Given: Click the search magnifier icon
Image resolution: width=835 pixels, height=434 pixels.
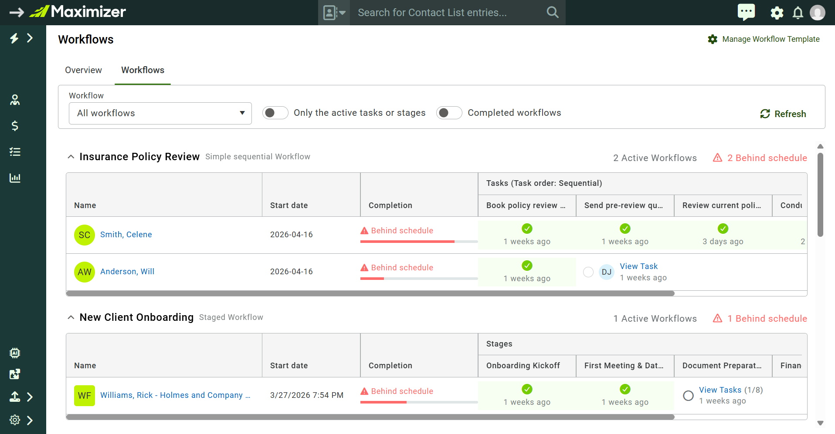Looking at the screenshot, I should [x=552, y=12].
